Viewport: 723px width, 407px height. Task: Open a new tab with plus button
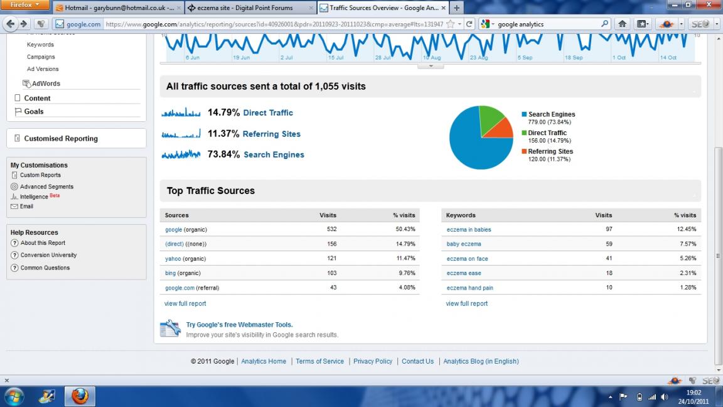click(456, 8)
